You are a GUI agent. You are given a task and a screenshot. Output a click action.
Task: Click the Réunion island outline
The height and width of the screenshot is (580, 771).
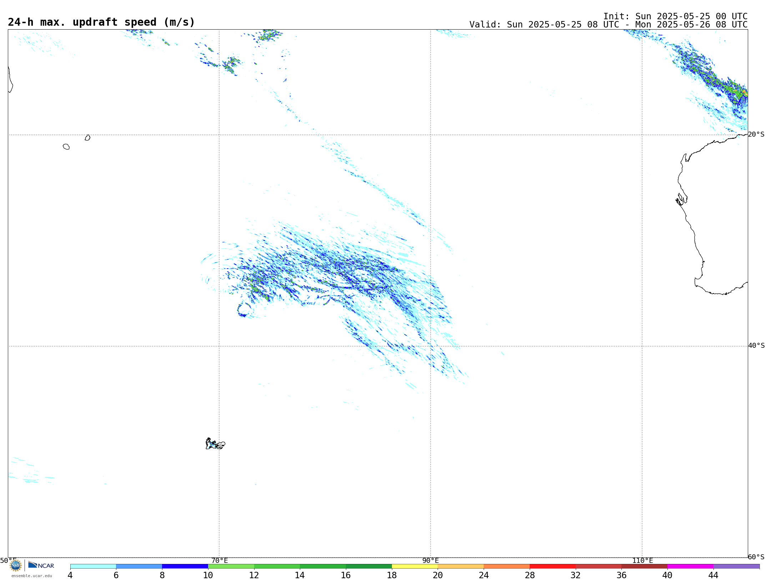point(66,147)
